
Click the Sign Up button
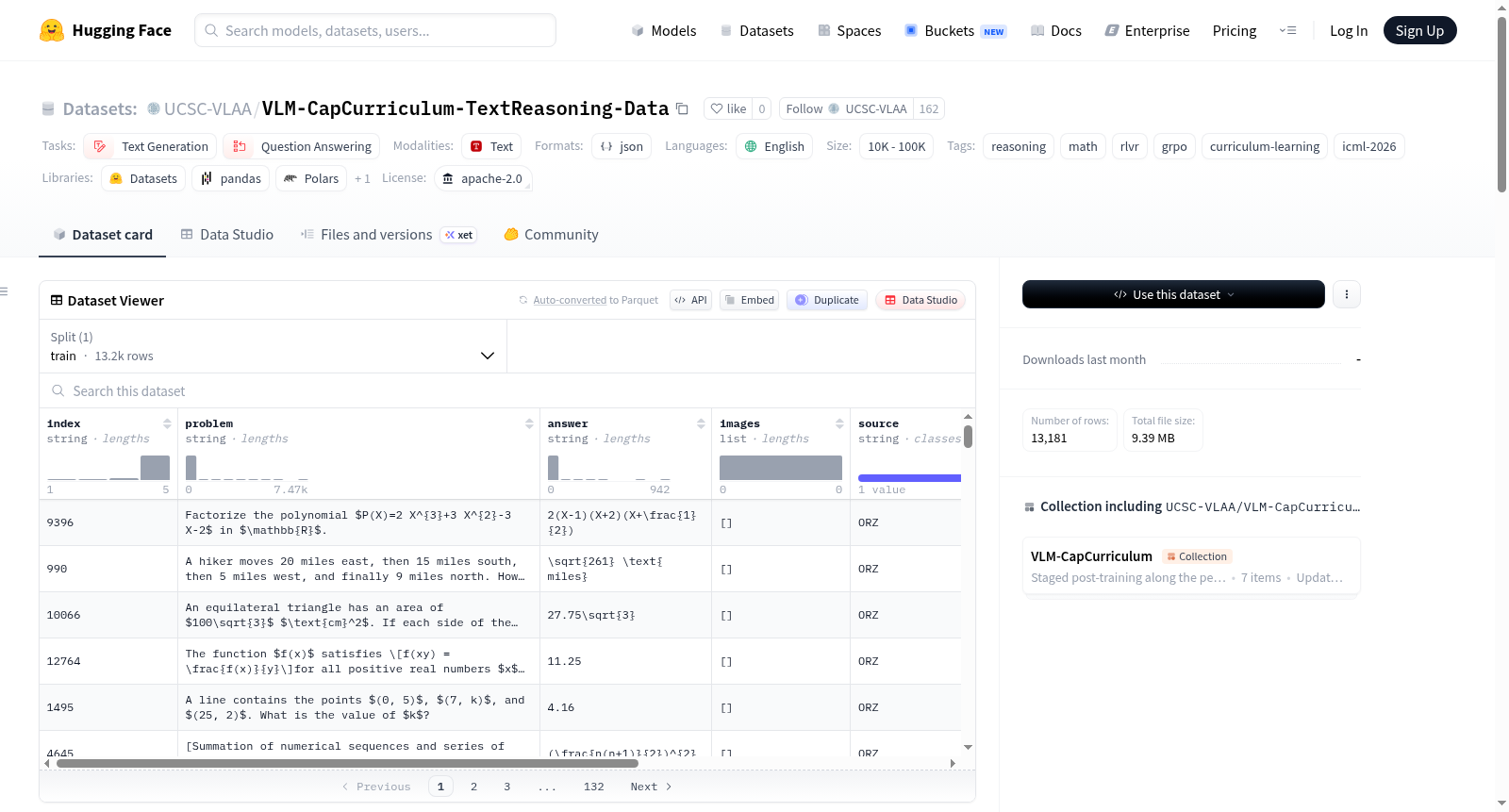click(x=1419, y=31)
